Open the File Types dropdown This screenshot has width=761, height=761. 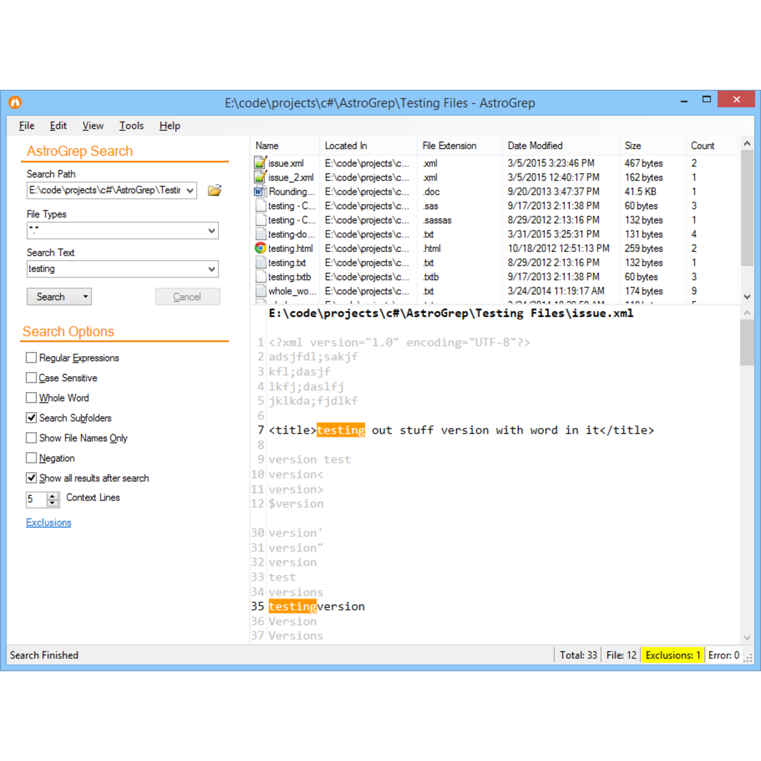(x=212, y=231)
